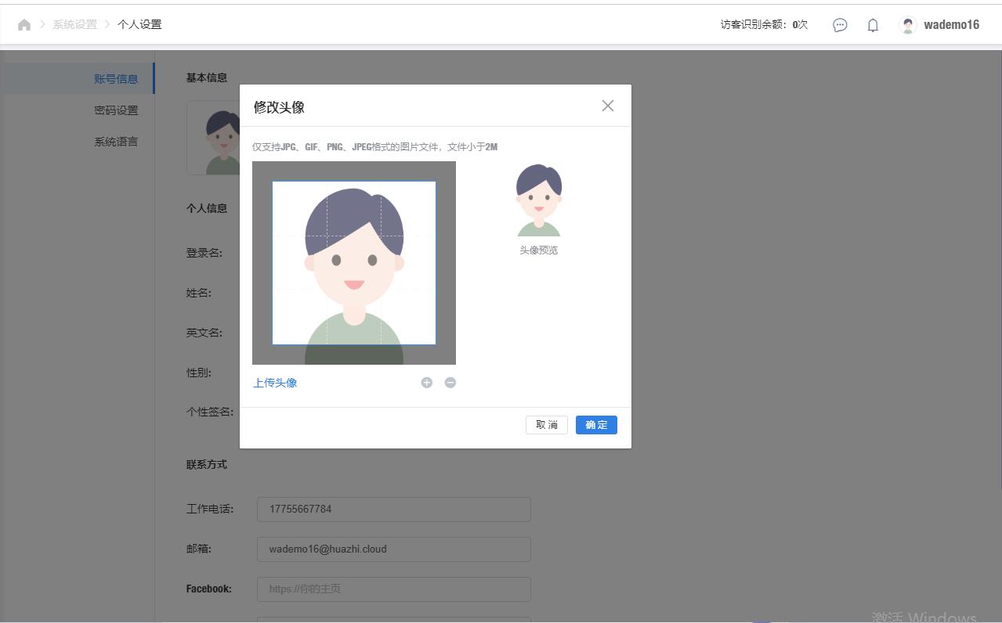Open the notifications bell
Image resolution: width=1002 pixels, height=623 pixels.
coord(873,25)
